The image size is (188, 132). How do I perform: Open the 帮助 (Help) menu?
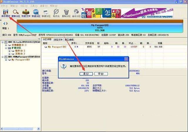click(53, 6)
